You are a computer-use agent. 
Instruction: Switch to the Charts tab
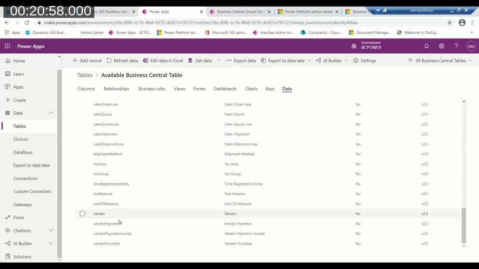(251, 89)
